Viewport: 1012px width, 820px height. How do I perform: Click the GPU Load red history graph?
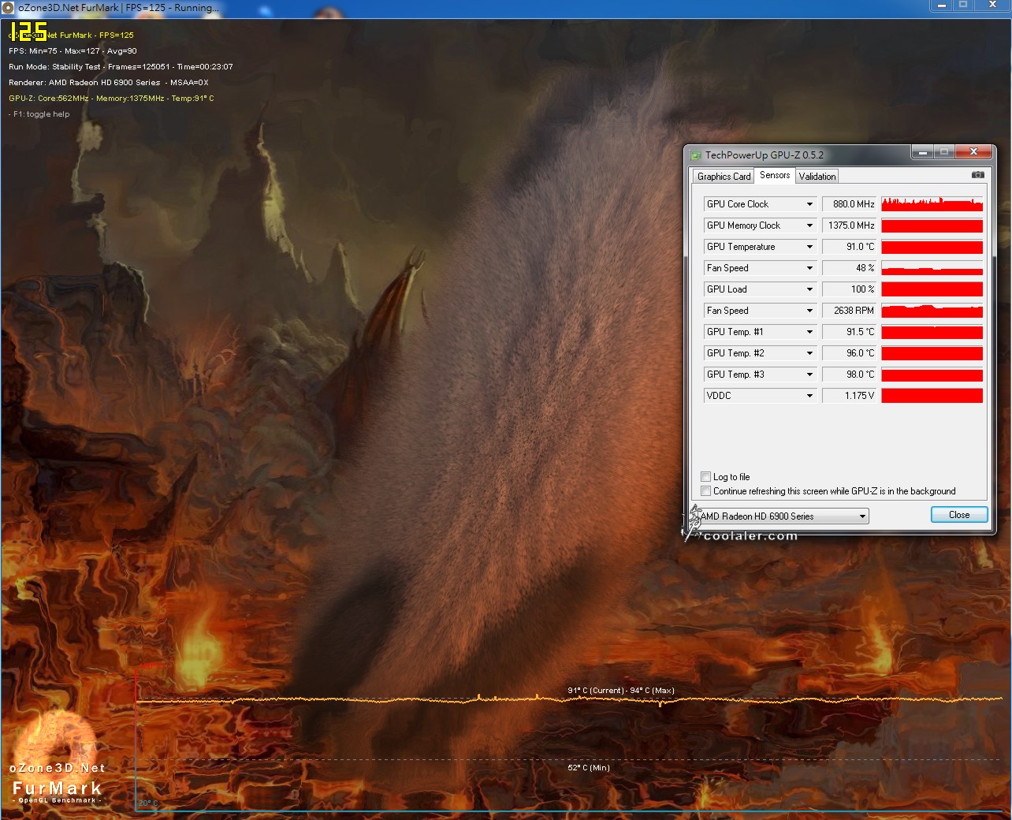click(x=932, y=289)
